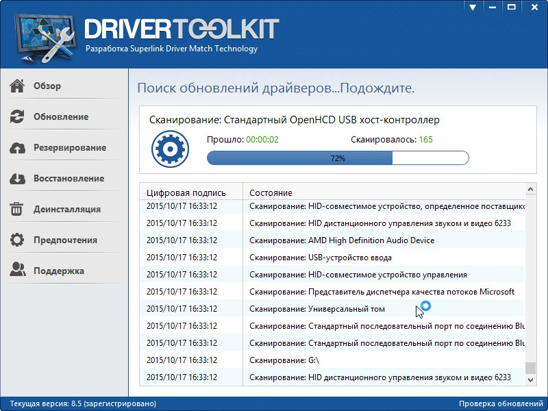Click the 72% scan progress bar
This screenshot has height=411, width=548.
point(338,158)
